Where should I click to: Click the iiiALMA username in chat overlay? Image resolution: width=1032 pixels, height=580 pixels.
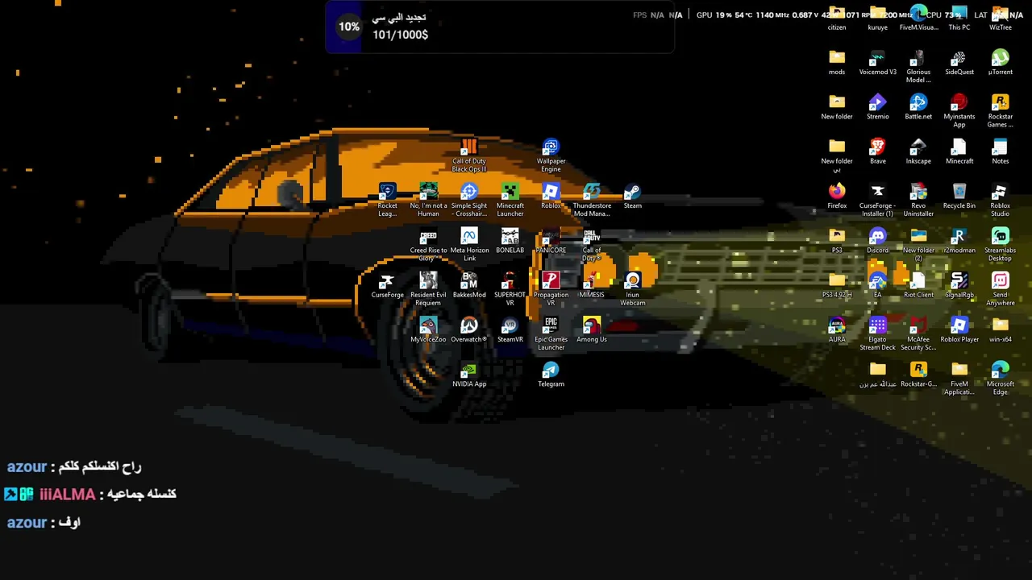click(68, 495)
